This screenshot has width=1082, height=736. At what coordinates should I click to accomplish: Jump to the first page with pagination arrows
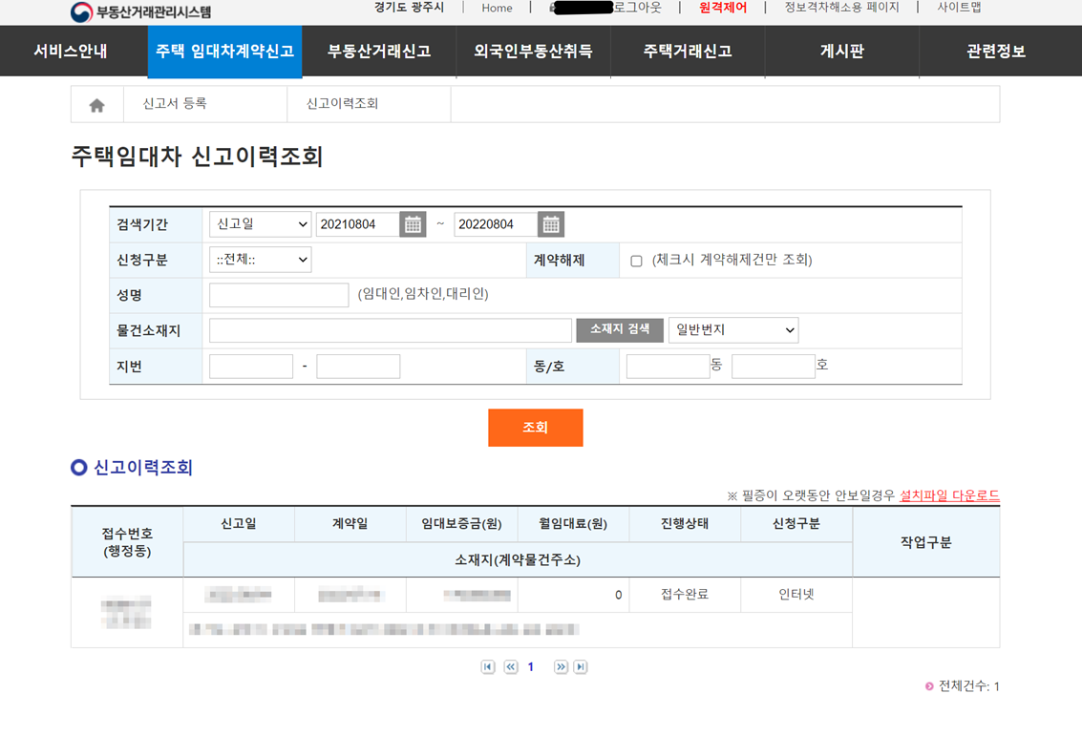pos(489,666)
